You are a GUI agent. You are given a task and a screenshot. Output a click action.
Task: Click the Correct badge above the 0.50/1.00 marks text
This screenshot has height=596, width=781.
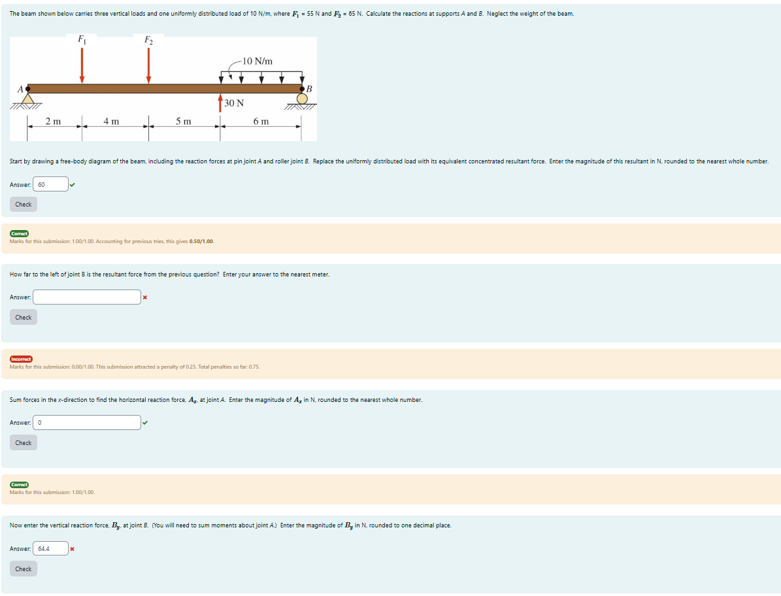coord(20,233)
